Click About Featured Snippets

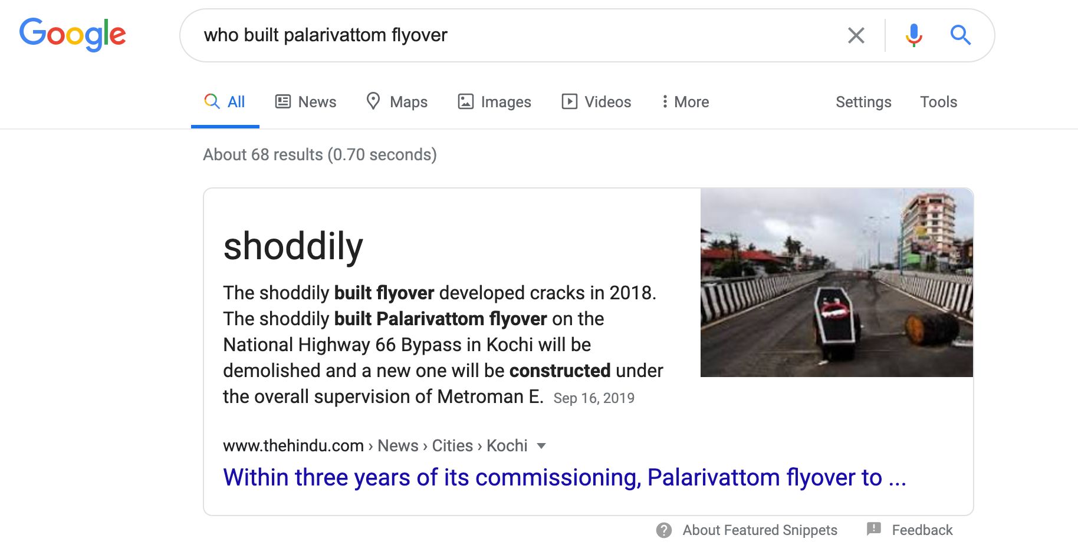[760, 530]
